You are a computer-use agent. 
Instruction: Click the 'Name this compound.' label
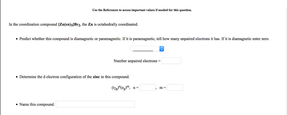(x=37, y=105)
